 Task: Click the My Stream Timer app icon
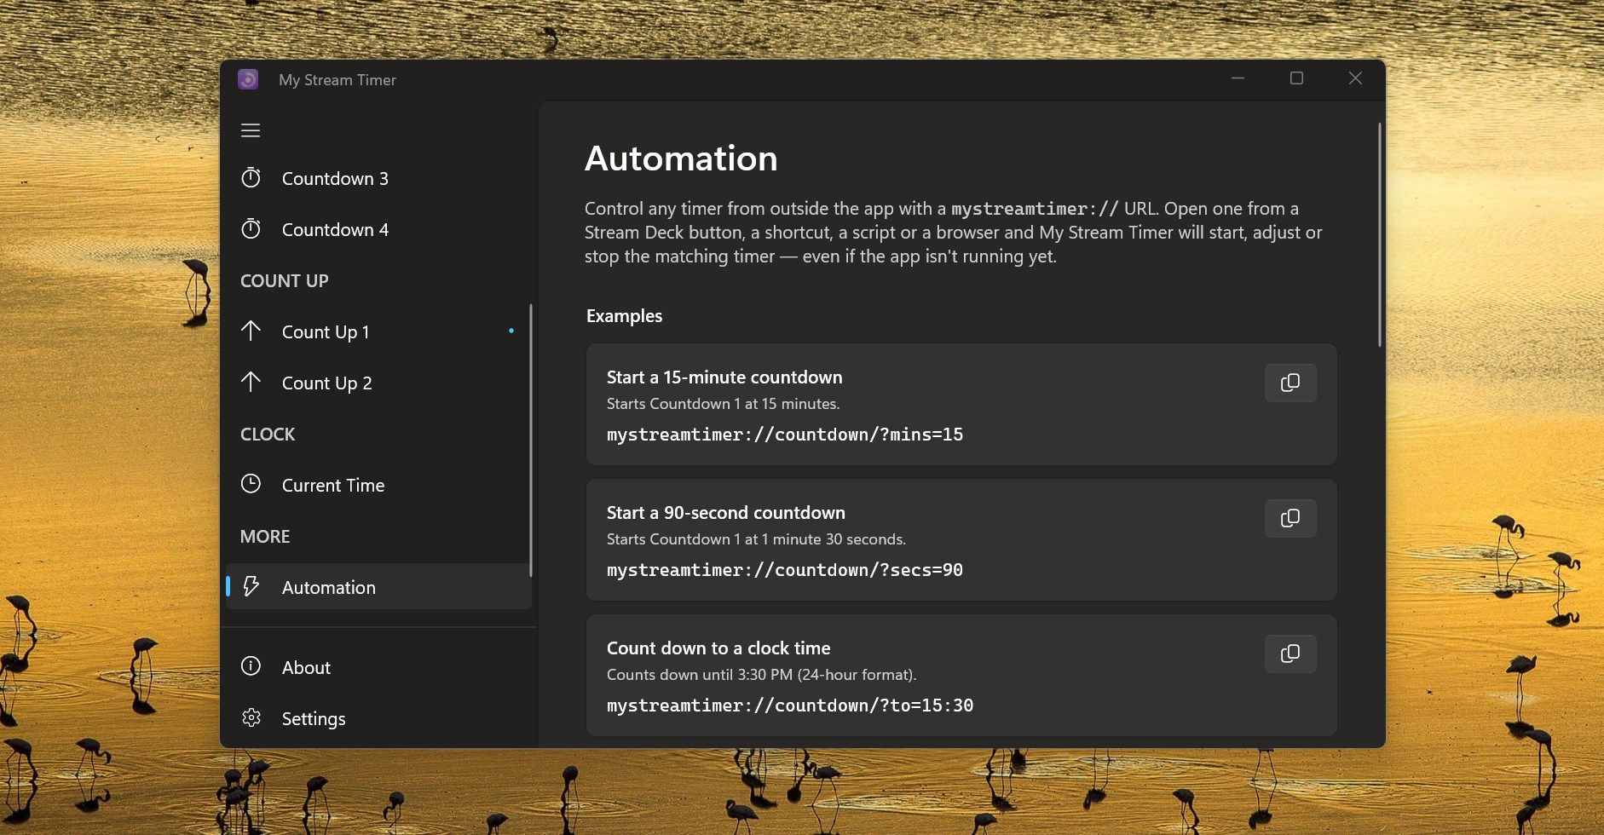point(248,79)
